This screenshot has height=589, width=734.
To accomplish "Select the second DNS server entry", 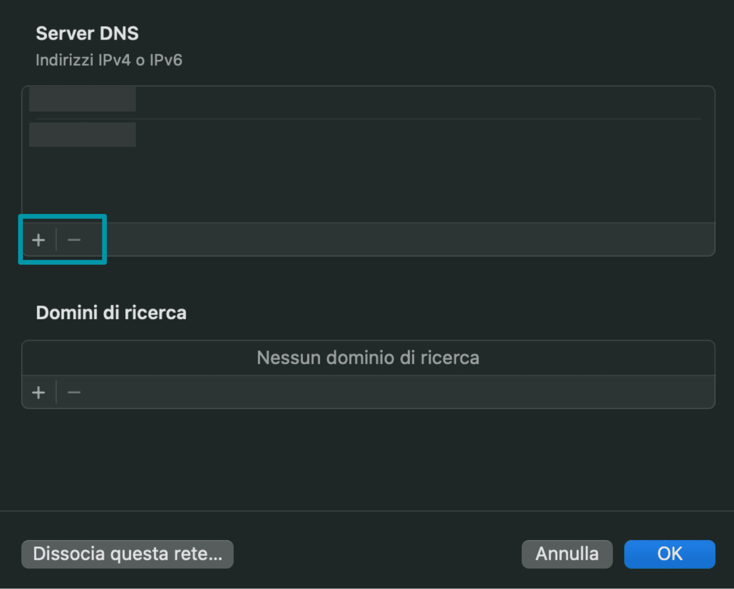I will pos(83,135).
